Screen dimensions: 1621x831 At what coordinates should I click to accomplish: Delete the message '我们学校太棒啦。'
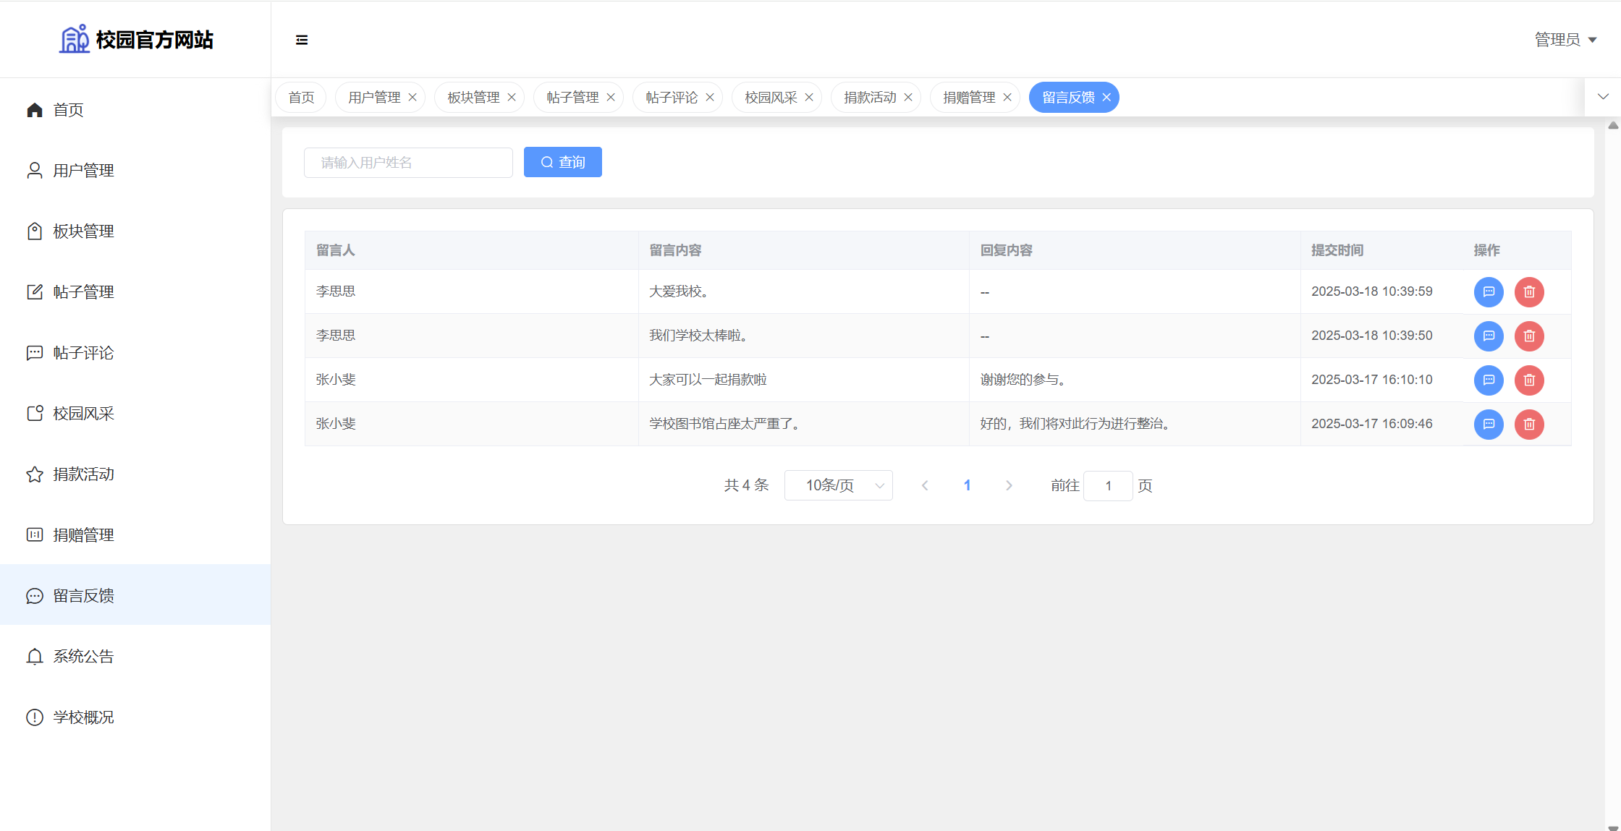1529,336
